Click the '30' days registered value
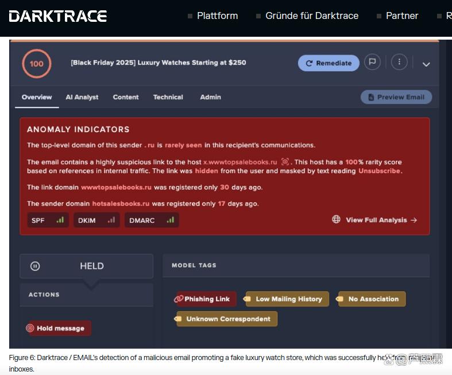This screenshot has height=375, width=452. click(x=225, y=187)
